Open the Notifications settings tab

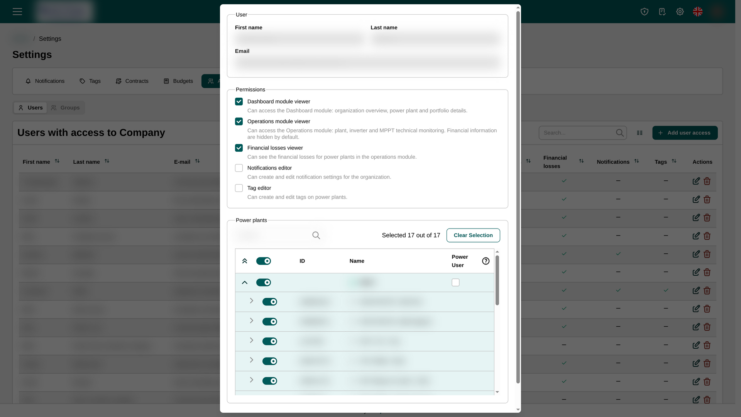(45, 81)
